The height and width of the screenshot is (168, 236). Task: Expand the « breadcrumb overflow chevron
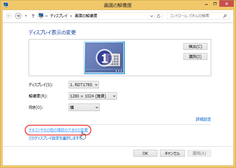46,16
